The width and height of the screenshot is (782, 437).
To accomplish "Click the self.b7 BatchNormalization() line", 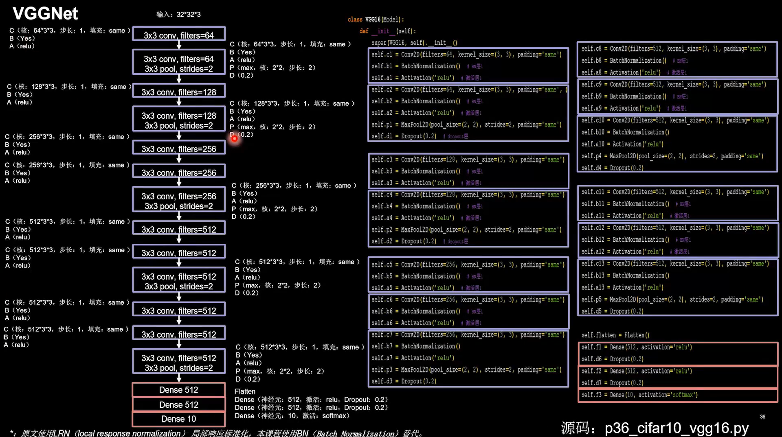I will 415,346.
